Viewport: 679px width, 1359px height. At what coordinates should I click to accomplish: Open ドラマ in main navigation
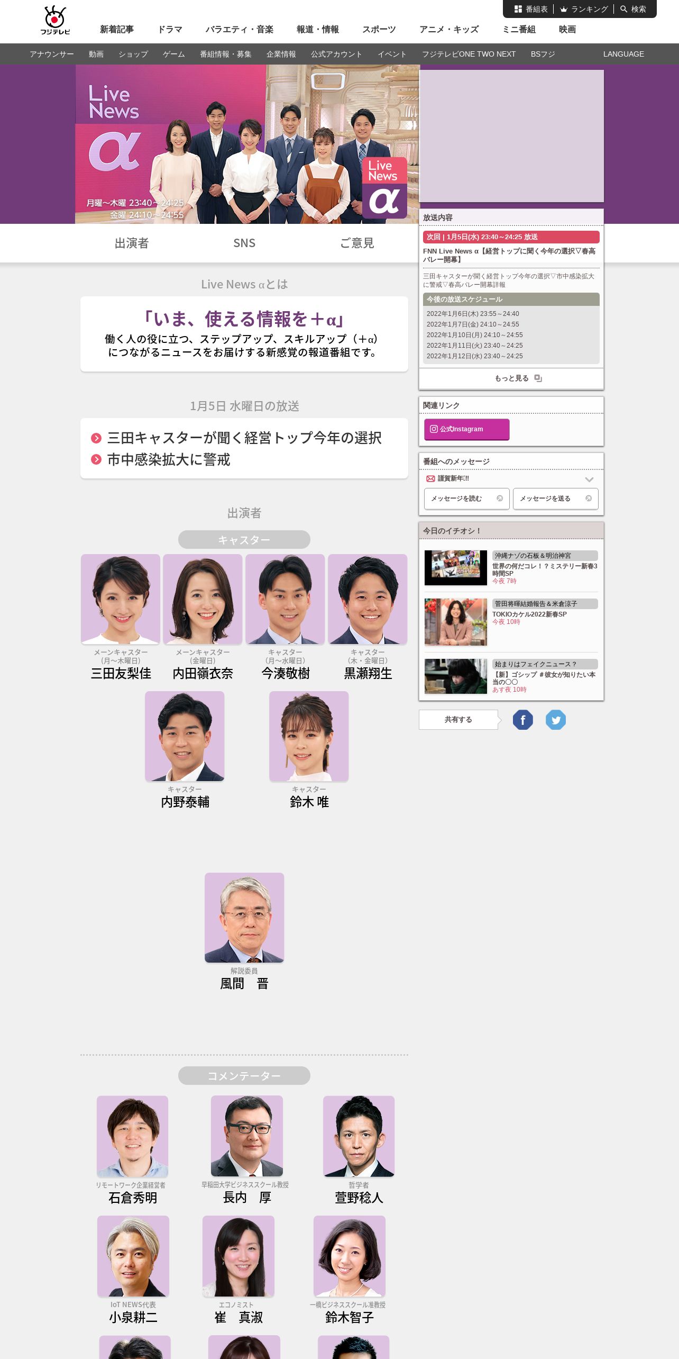(170, 30)
